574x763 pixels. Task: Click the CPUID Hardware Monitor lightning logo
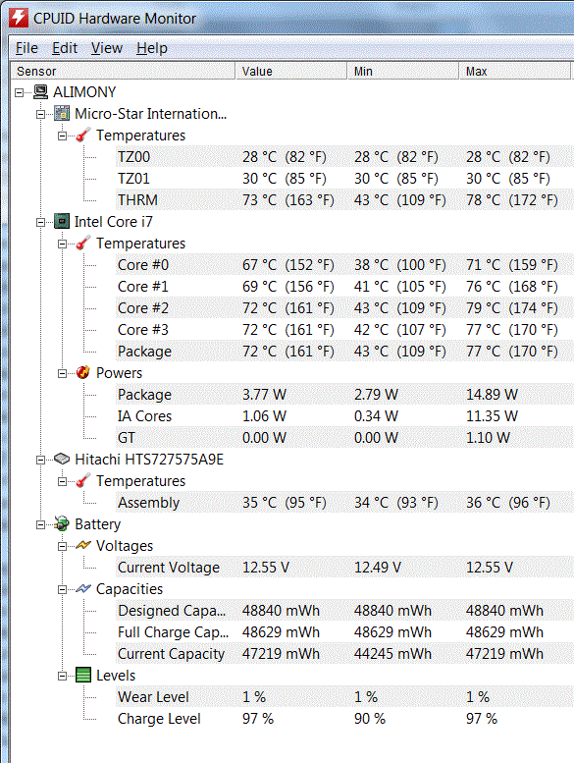(x=19, y=17)
